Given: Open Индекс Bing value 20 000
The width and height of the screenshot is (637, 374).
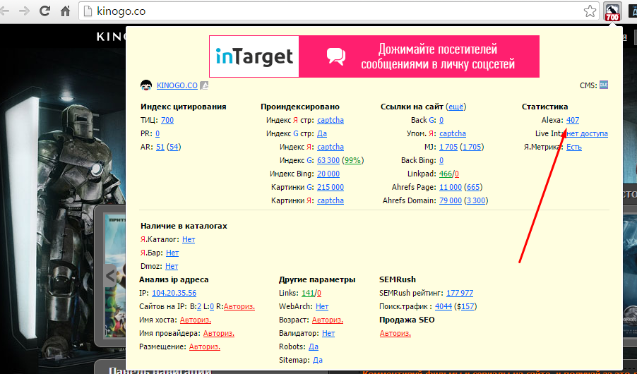Looking at the screenshot, I should click(x=328, y=174).
